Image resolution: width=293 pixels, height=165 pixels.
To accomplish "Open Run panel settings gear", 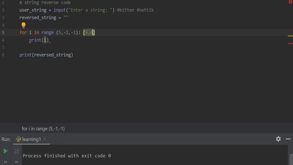I will click(278, 139).
